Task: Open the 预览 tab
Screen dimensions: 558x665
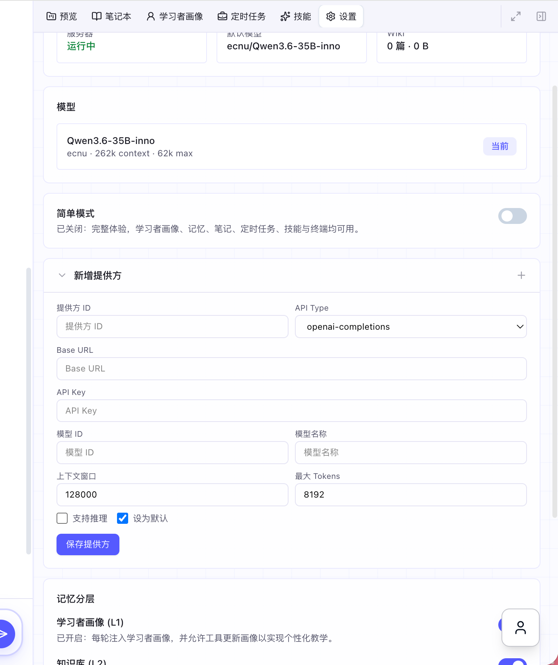Action: click(x=62, y=16)
